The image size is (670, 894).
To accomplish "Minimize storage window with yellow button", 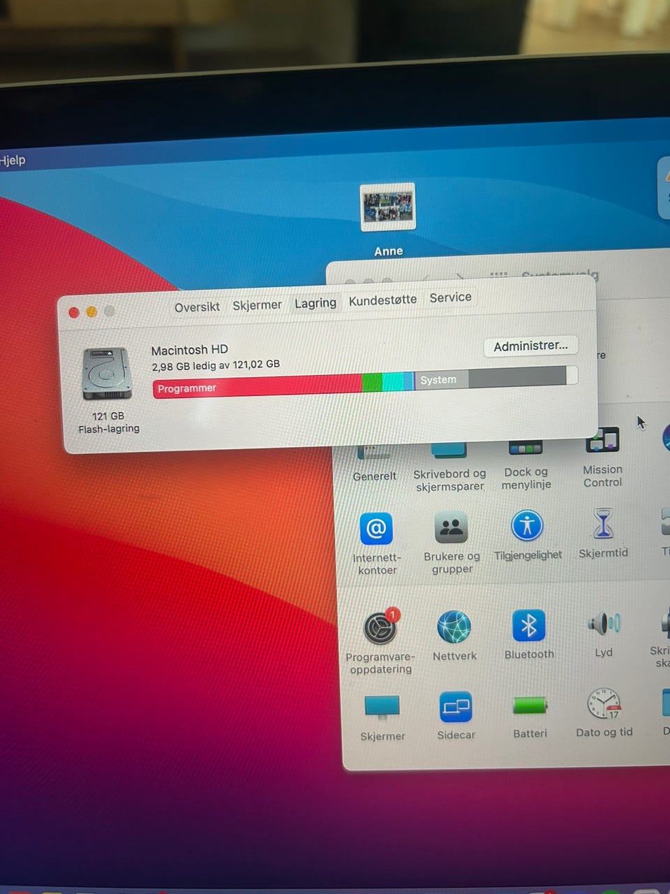I will (x=91, y=312).
